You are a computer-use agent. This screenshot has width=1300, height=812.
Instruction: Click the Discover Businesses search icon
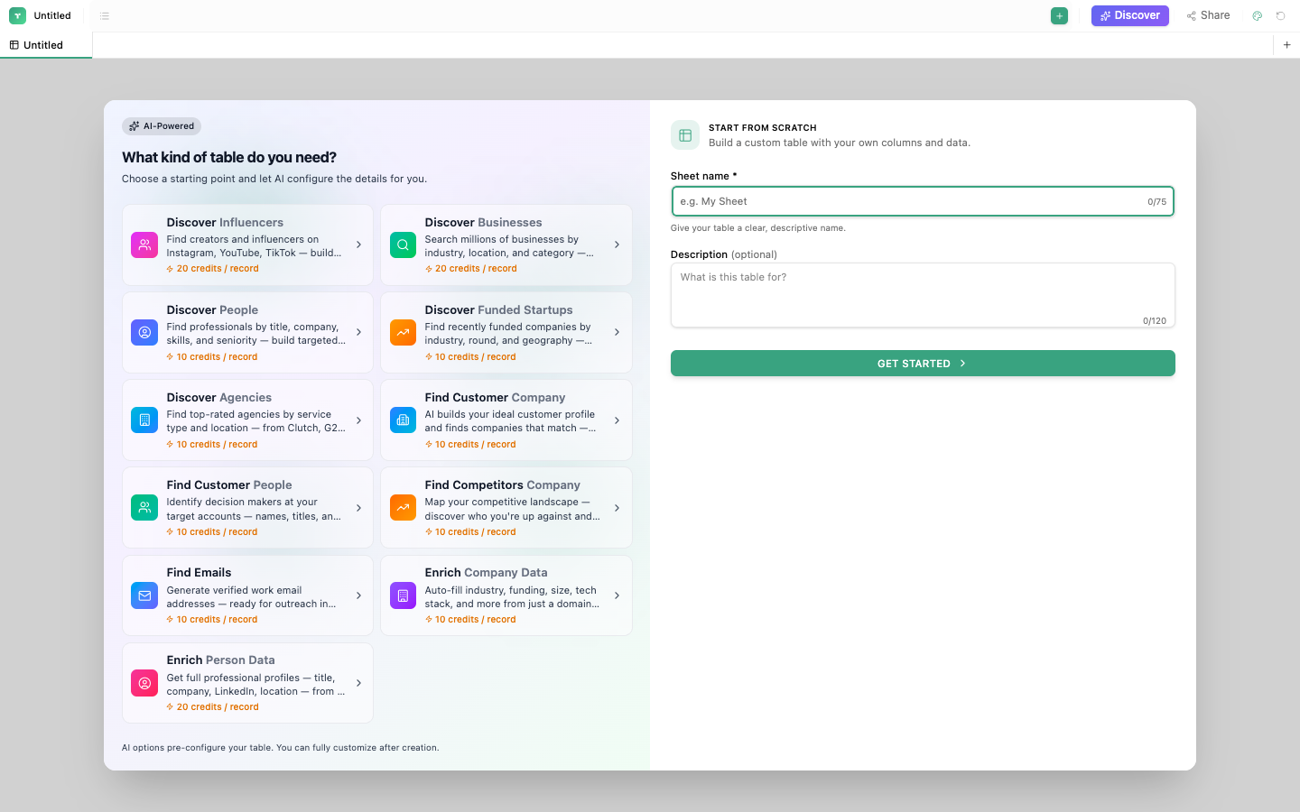[403, 245]
